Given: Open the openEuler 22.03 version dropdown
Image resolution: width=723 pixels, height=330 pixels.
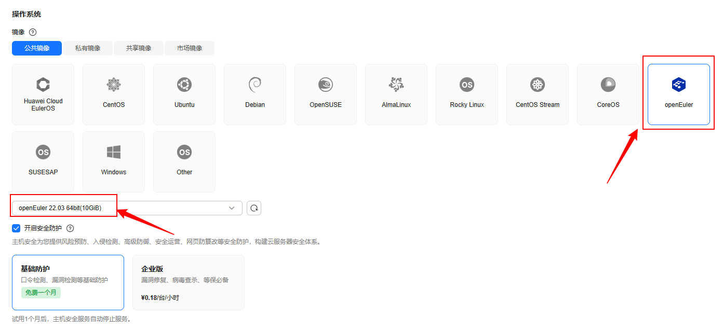Looking at the screenshot, I should pos(127,208).
